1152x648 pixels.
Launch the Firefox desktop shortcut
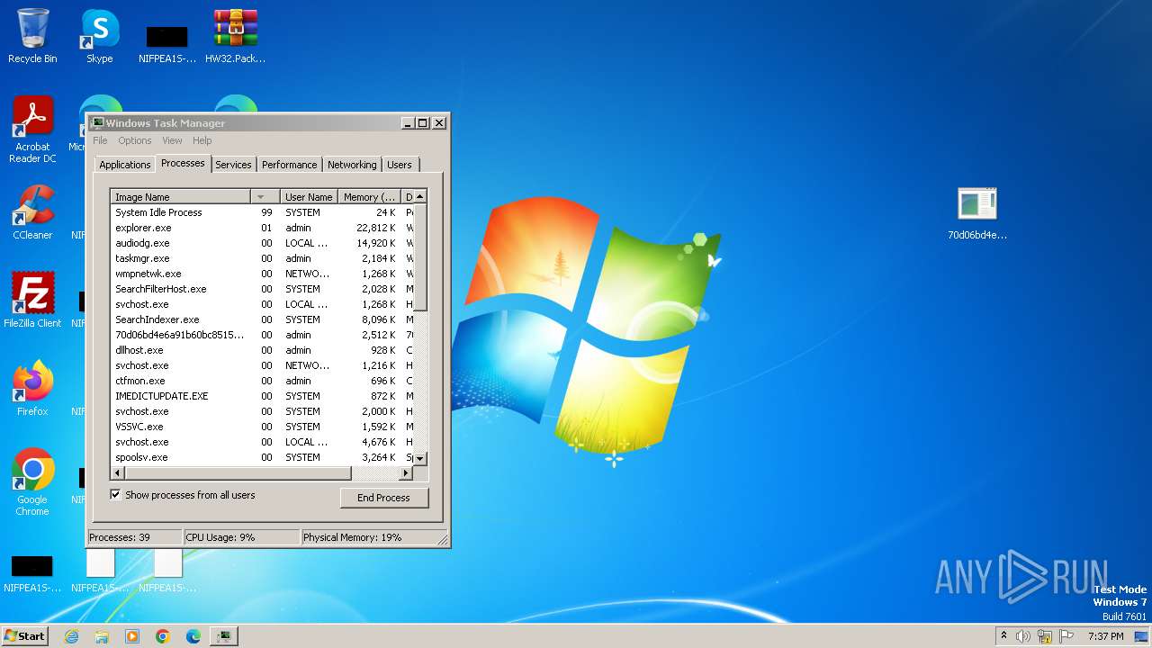click(32, 389)
